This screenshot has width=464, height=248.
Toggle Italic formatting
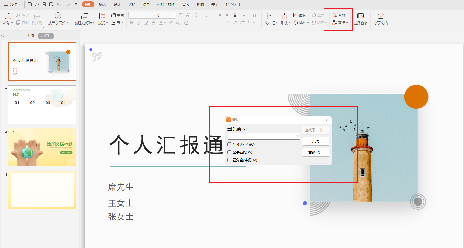point(139,23)
